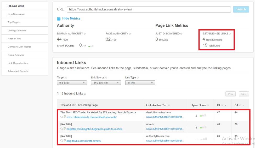
Task: Open Top Pages in the sidebar
Action: coord(25,22)
